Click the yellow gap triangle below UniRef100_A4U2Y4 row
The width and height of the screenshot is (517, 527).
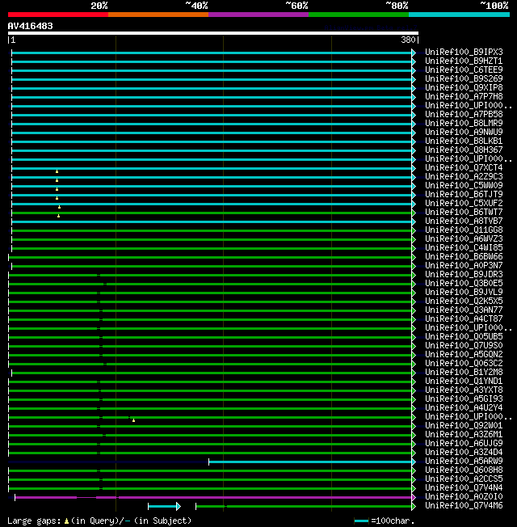133,420
